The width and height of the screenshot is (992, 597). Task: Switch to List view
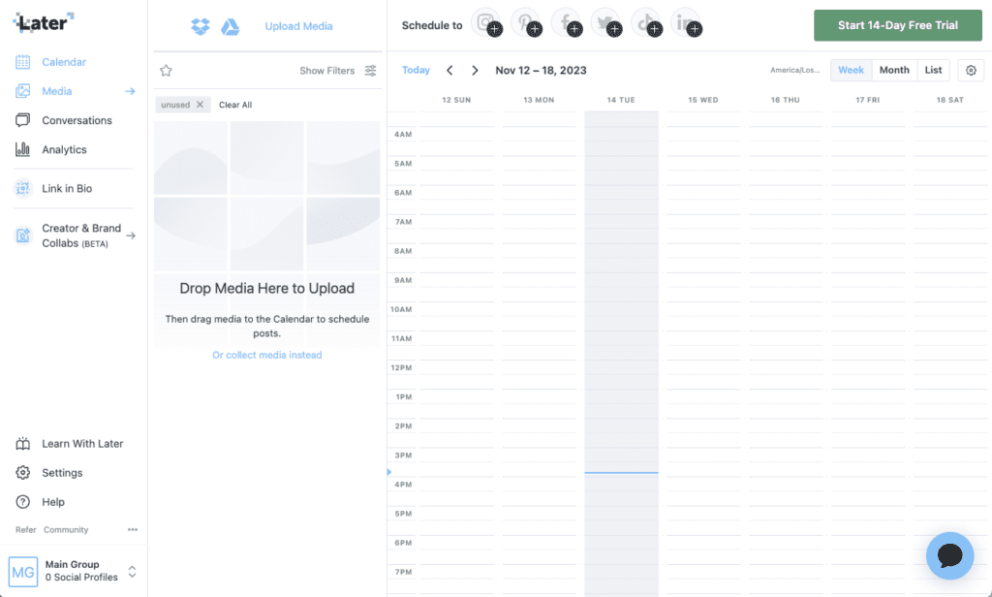(x=933, y=71)
